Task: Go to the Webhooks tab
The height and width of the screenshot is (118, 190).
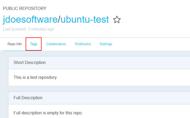Action: pos(83,44)
